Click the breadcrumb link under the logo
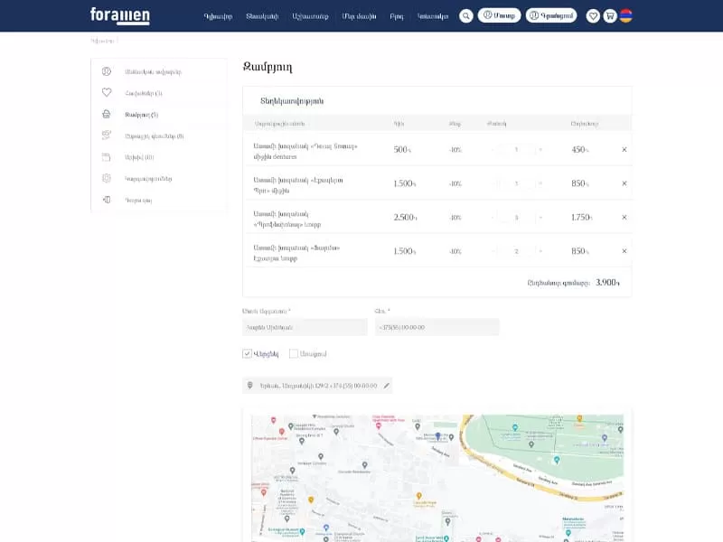723x542 pixels. coord(103,41)
